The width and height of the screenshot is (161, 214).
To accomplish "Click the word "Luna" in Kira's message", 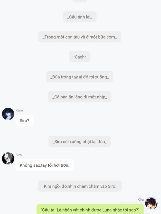I will [x=107, y=210].
